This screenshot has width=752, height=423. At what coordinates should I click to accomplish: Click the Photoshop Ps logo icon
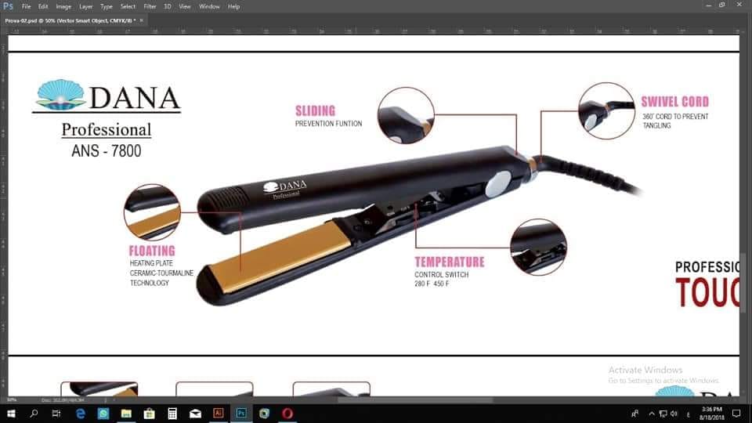(8, 6)
